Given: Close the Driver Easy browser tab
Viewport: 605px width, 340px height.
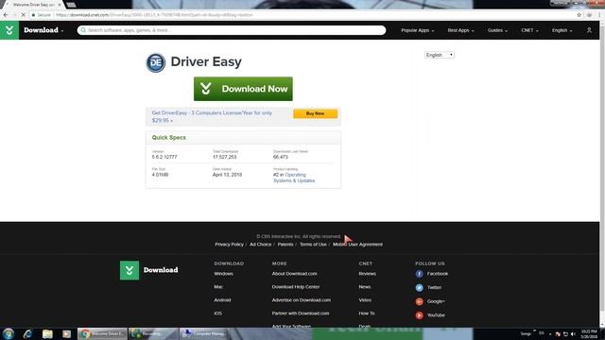Looking at the screenshot, I should [60, 5].
